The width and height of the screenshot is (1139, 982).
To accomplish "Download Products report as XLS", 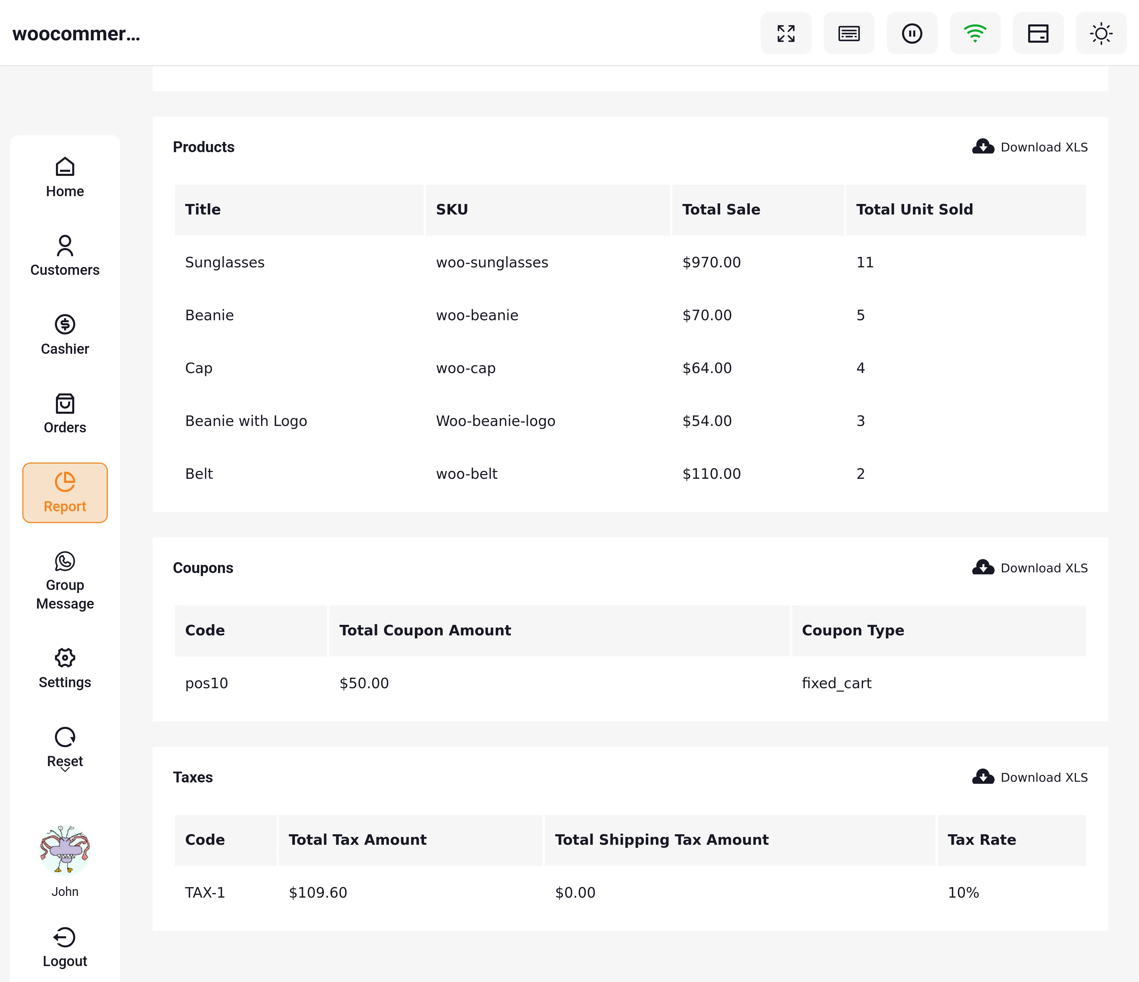I will click(1030, 147).
